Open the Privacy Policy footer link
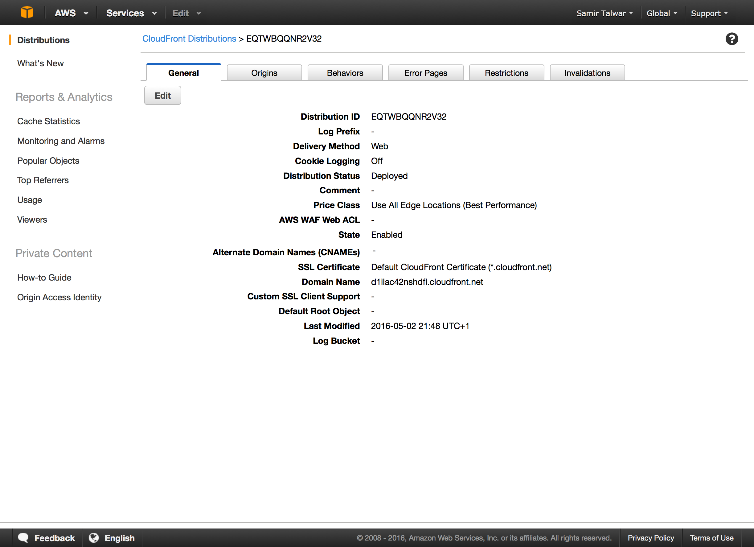This screenshot has height=547, width=754. click(x=650, y=538)
